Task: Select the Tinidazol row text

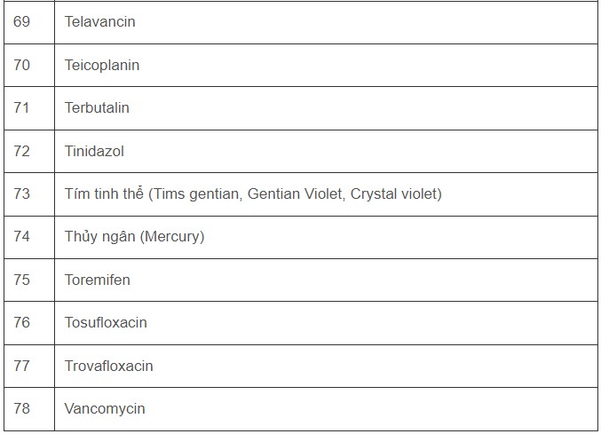Action: tap(94, 151)
